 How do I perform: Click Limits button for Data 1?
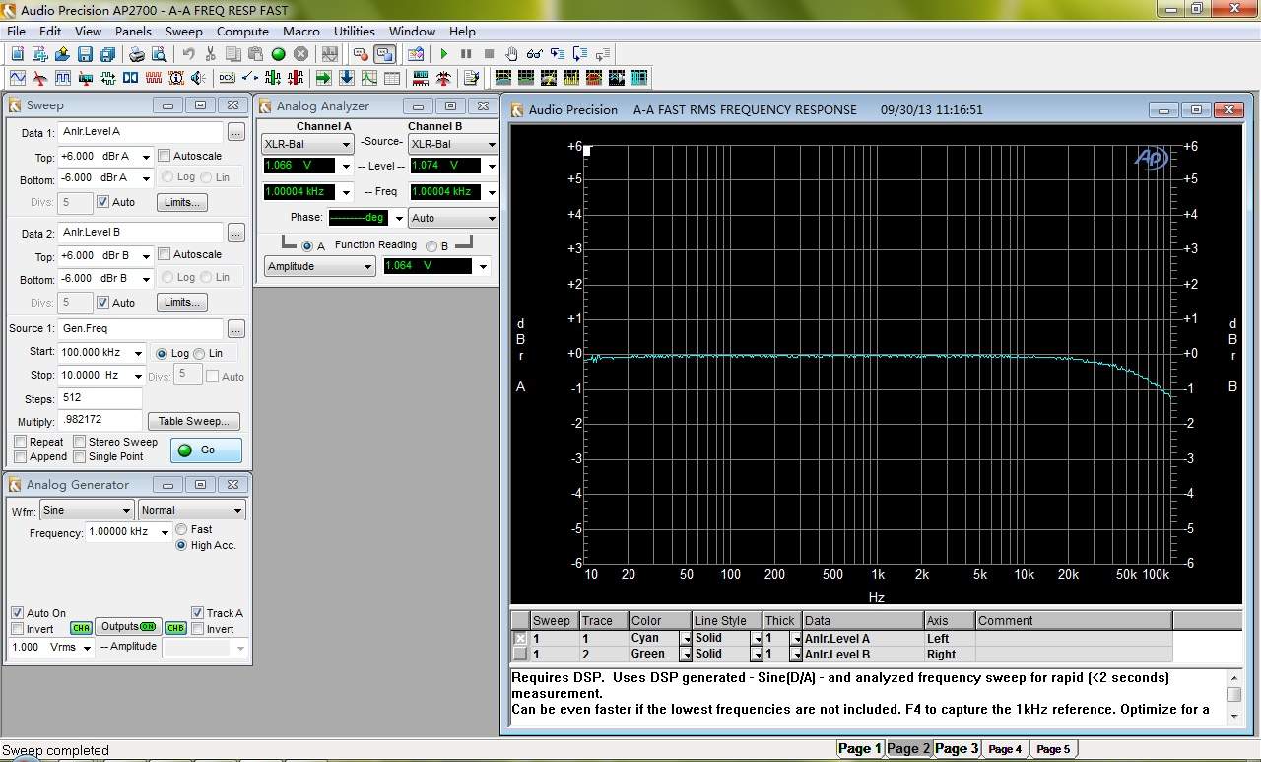coord(182,202)
